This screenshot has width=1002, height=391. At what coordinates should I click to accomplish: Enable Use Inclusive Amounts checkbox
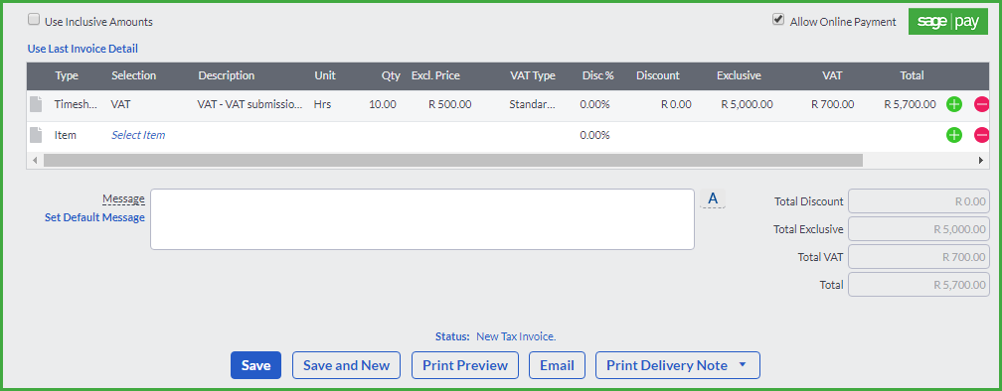[x=33, y=20]
